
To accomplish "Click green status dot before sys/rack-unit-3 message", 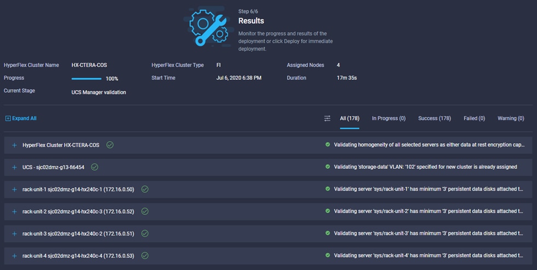I will (328, 233).
